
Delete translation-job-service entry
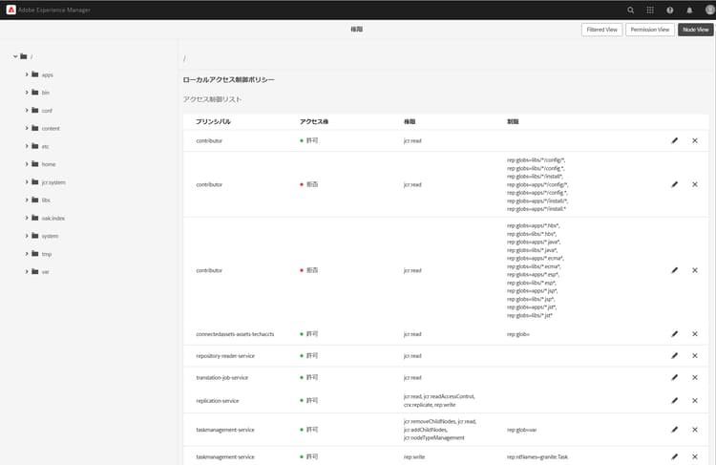pos(695,378)
